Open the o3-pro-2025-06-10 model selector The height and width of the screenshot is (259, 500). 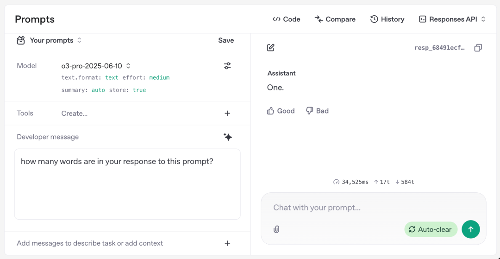pos(96,66)
